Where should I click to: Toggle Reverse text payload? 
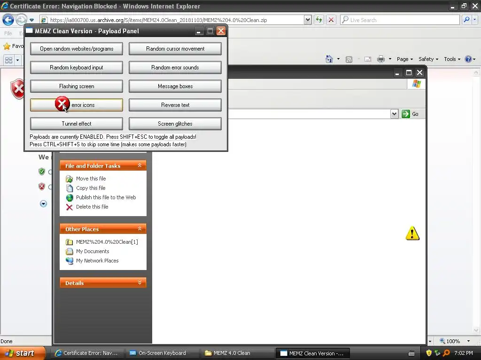pos(175,105)
